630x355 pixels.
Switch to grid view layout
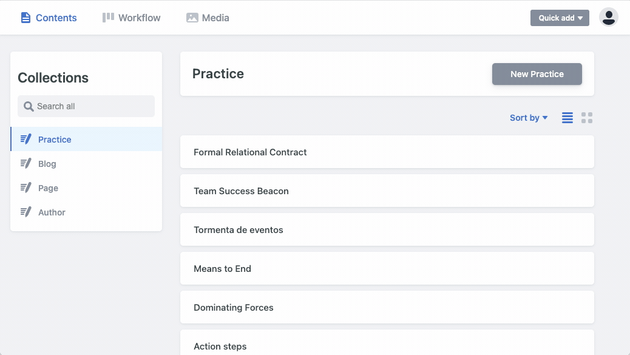(x=586, y=118)
